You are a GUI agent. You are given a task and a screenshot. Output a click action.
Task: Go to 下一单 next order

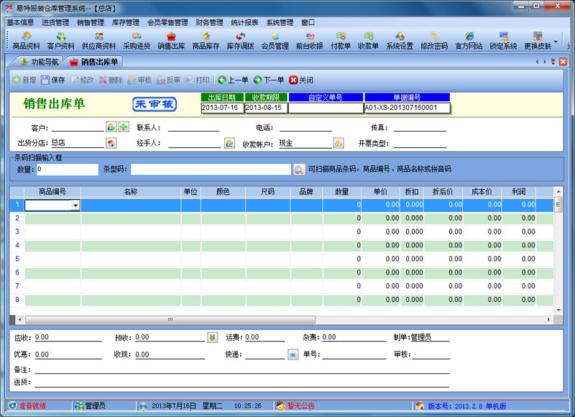click(x=269, y=80)
